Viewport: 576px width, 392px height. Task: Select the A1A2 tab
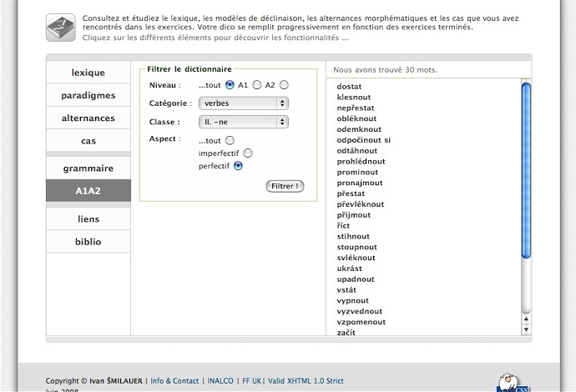point(88,191)
